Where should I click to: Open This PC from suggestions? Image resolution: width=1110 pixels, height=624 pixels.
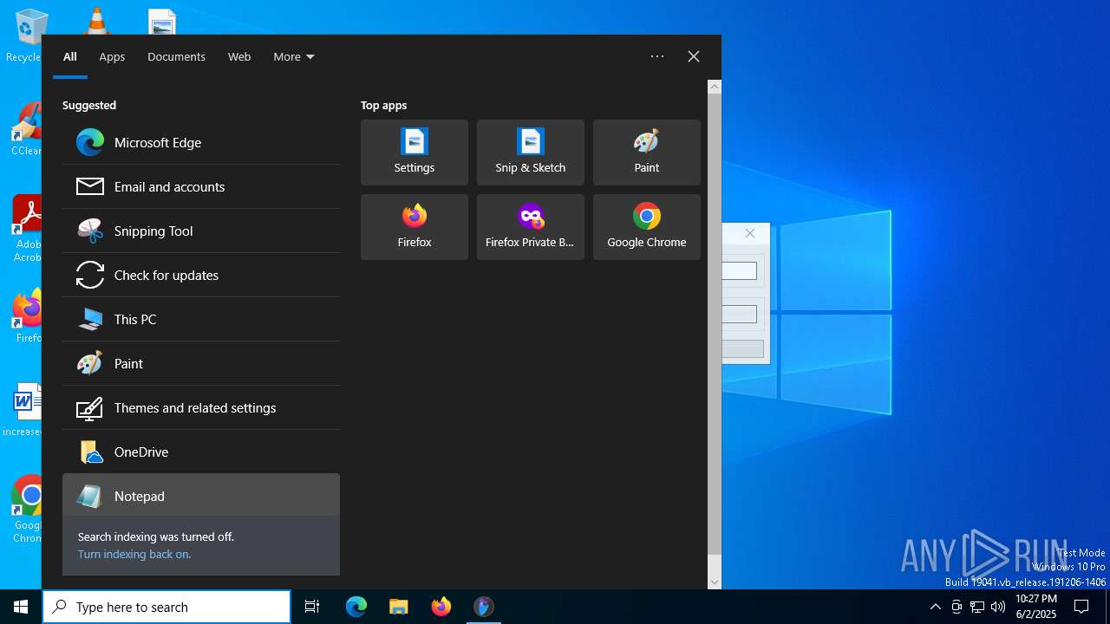coord(200,319)
